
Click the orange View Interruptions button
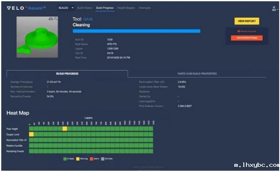coord(247,38)
